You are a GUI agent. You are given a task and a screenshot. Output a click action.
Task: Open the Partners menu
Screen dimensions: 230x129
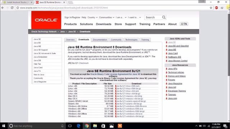pos(159,24)
